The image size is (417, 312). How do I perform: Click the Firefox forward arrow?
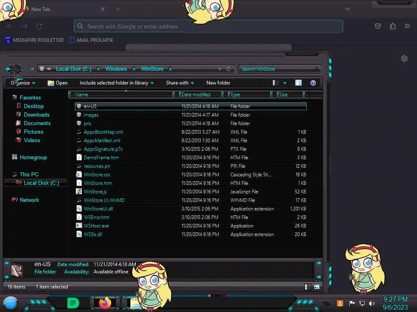(24, 26)
